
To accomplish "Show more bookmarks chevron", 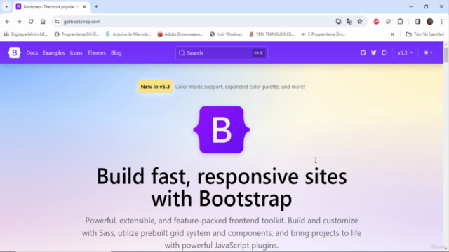I will coord(393,34).
